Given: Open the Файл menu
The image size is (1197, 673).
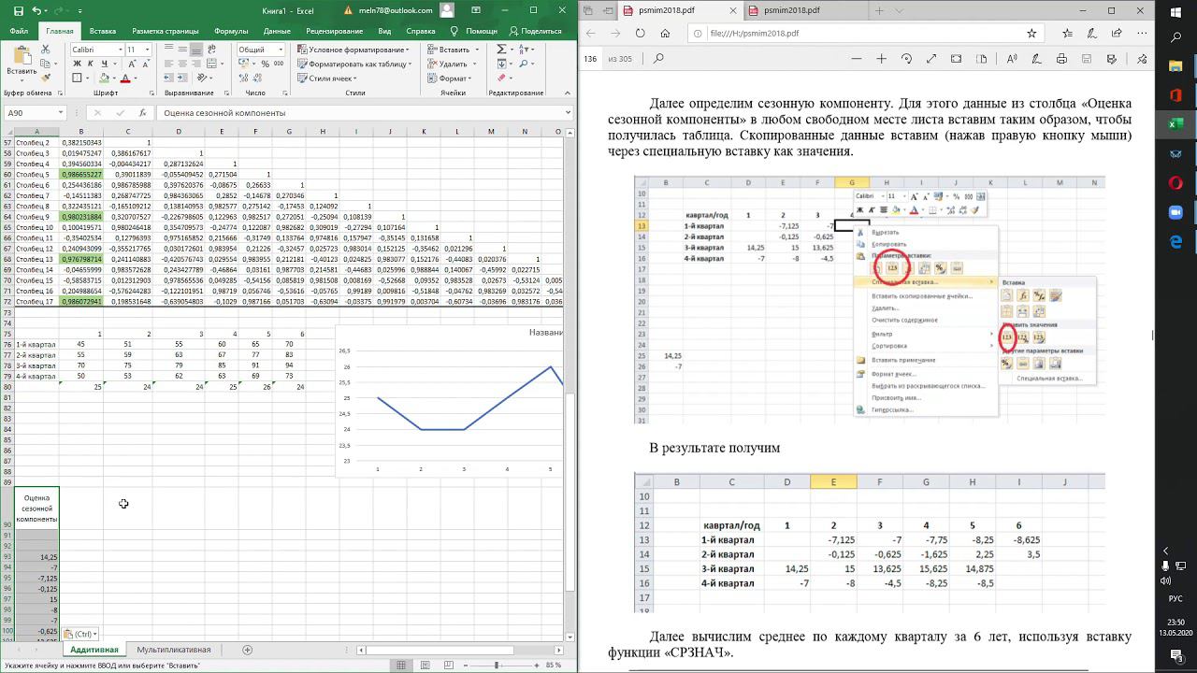Looking at the screenshot, I should click(x=19, y=31).
